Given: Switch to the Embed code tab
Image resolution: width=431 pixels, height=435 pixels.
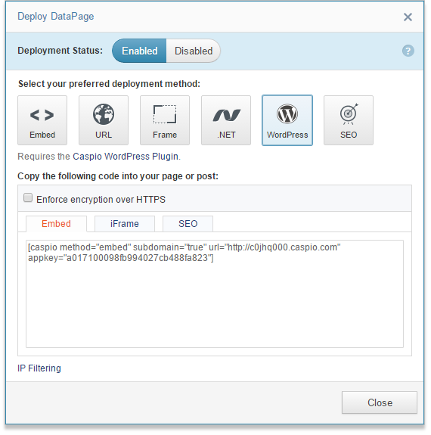Looking at the screenshot, I should (56, 224).
